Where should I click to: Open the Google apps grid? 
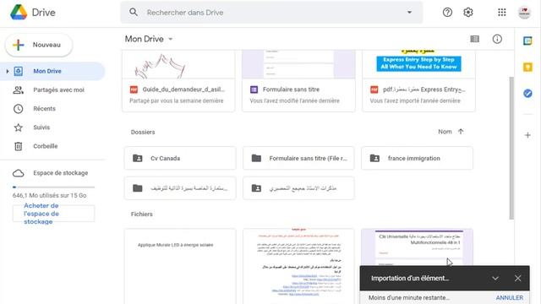point(501,13)
